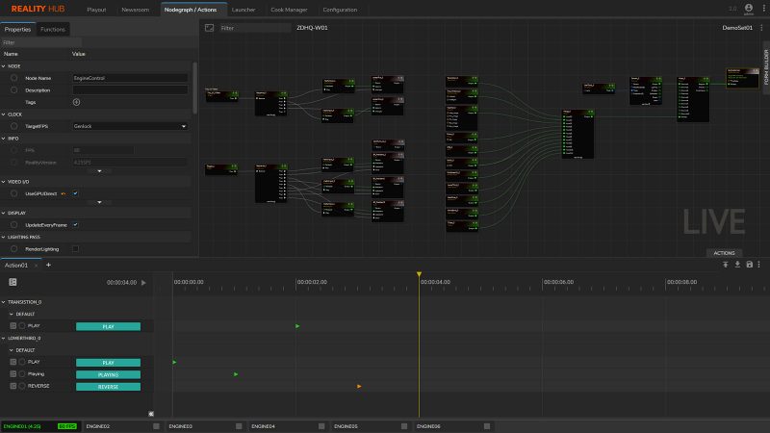Viewport: 770px width, 433px height.
Task: Switch to the Newsroom tab
Action: click(135, 10)
